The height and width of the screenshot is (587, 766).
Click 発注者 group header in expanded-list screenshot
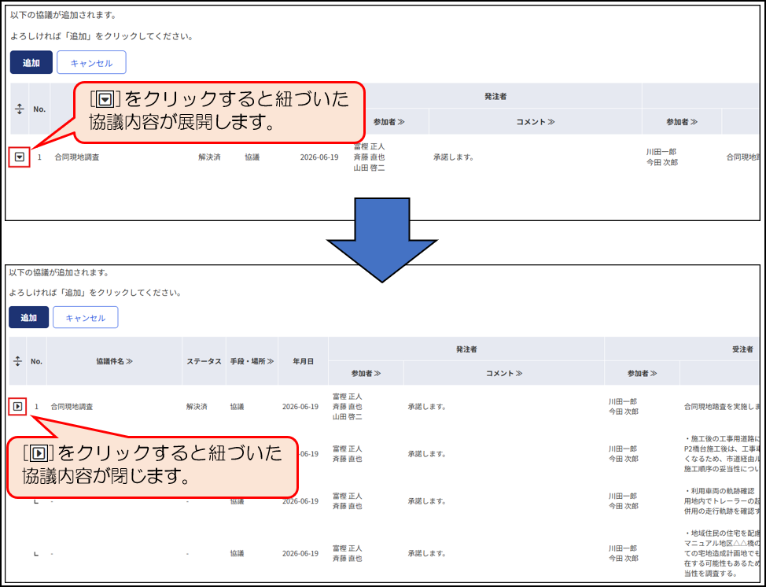(x=466, y=349)
